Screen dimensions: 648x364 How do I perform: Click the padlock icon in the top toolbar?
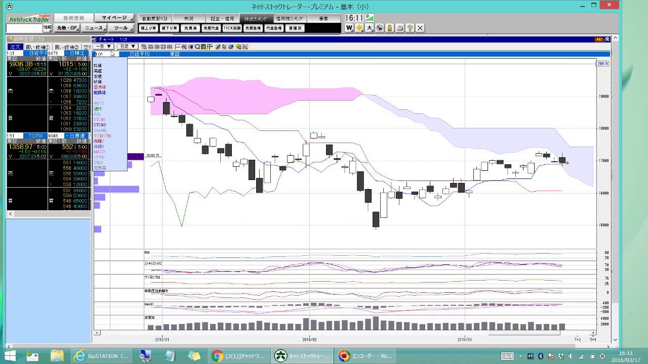click(x=389, y=28)
